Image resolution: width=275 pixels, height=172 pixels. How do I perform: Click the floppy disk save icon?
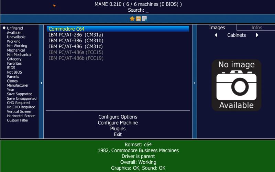tap(138, 19)
